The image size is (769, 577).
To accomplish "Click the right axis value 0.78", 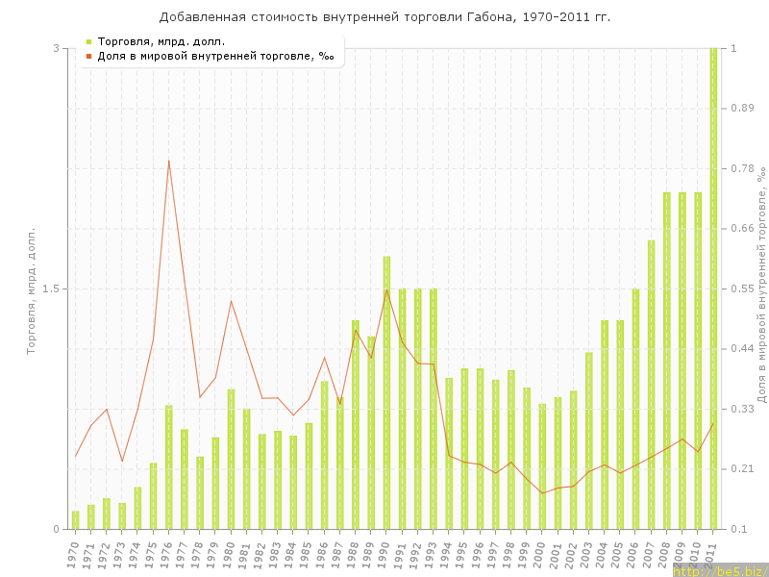I will (x=742, y=168).
